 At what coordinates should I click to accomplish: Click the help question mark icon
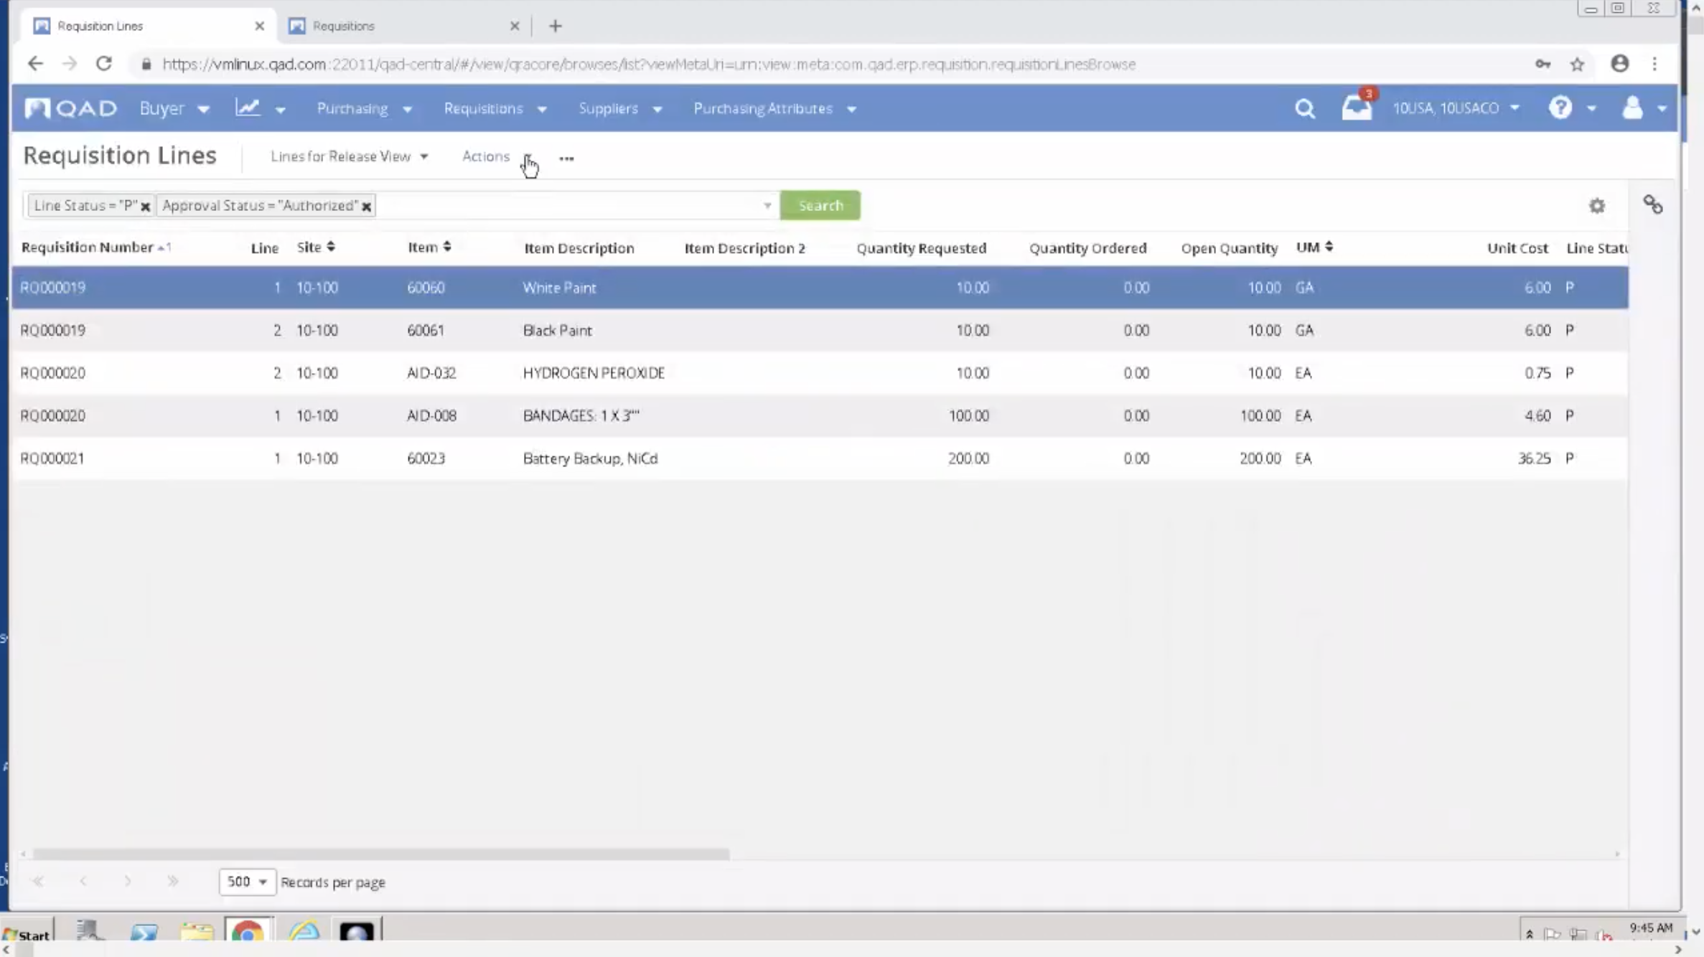(x=1561, y=108)
